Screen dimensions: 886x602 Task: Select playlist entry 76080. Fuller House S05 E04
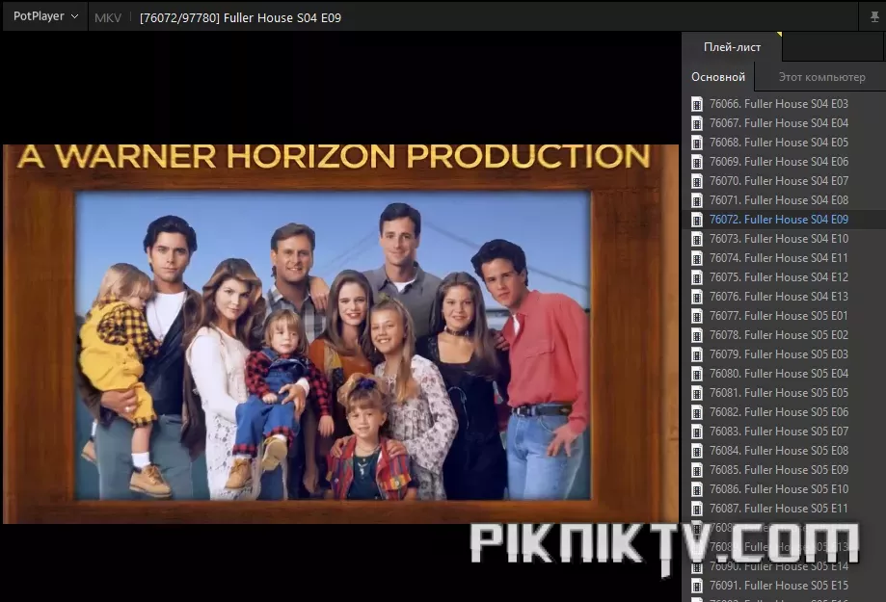click(x=784, y=374)
